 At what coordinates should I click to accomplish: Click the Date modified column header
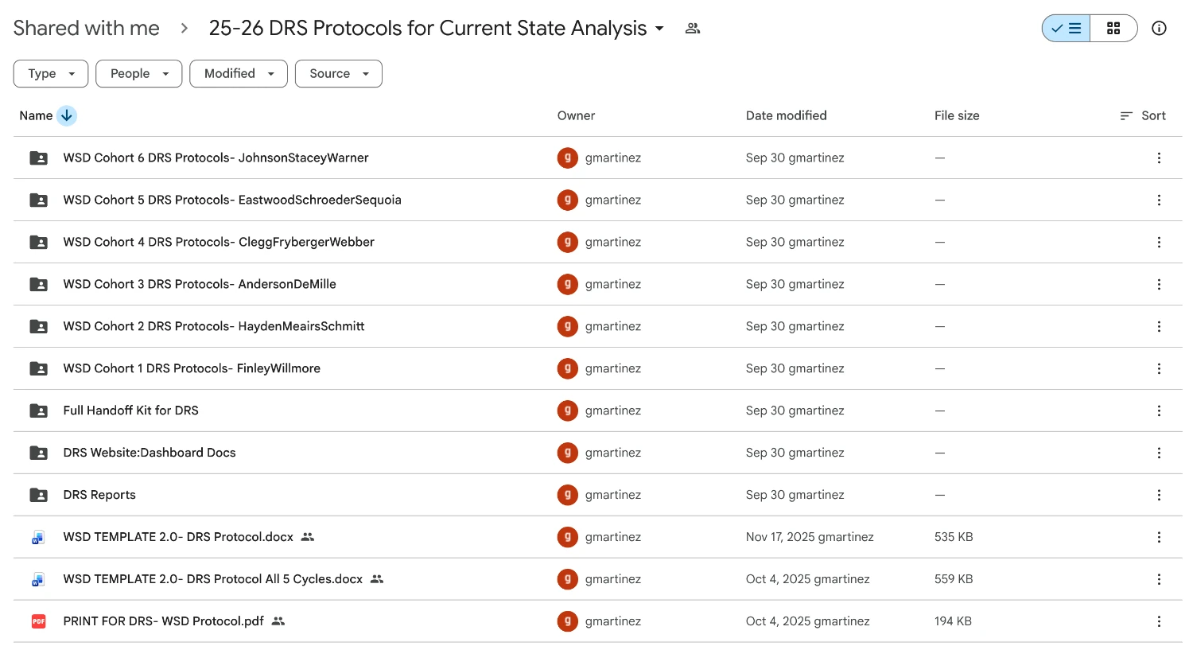pos(787,115)
